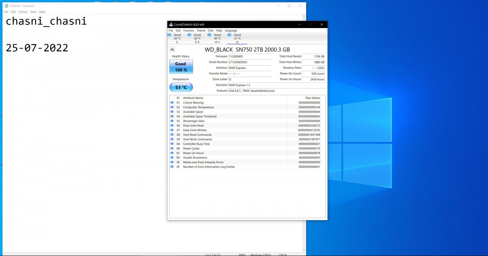Click the G: drive status orb
Viewport: 488px width, 256px height.
pos(229,35)
